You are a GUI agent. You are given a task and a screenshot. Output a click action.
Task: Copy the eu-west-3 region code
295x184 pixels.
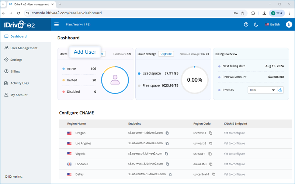tap(211, 164)
